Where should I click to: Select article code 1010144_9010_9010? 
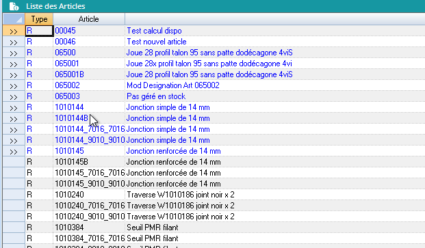pyautogui.click(x=90, y=140)
